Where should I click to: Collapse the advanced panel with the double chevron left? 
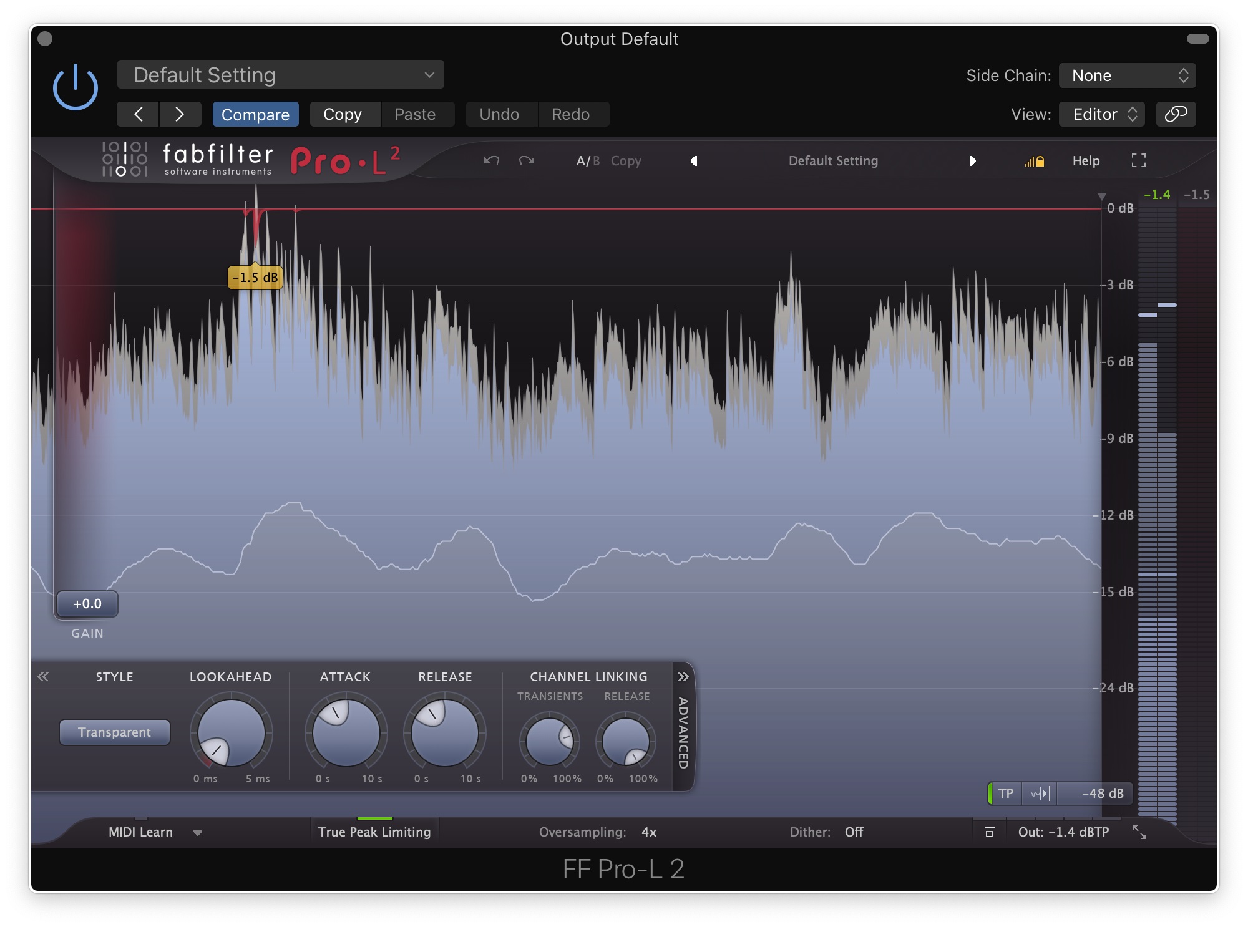[x=43, y=677]
